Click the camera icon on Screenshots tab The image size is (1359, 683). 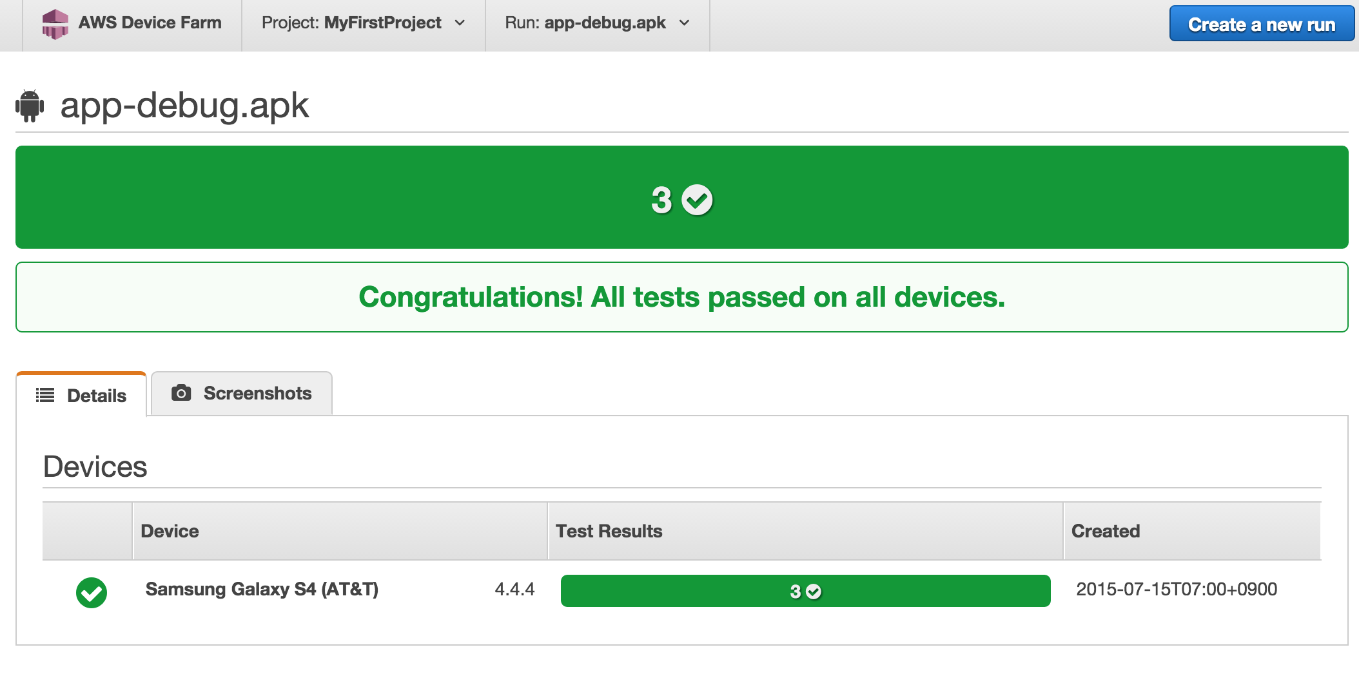tap(181, 393)
